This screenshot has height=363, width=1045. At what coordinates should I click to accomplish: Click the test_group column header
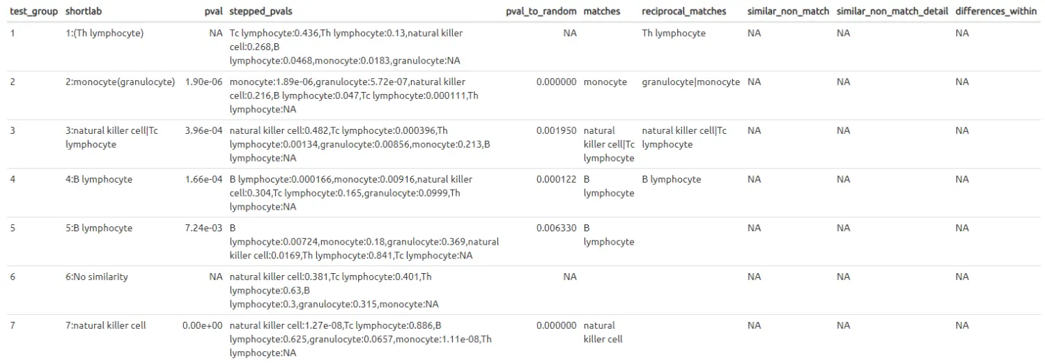point(33,11)
